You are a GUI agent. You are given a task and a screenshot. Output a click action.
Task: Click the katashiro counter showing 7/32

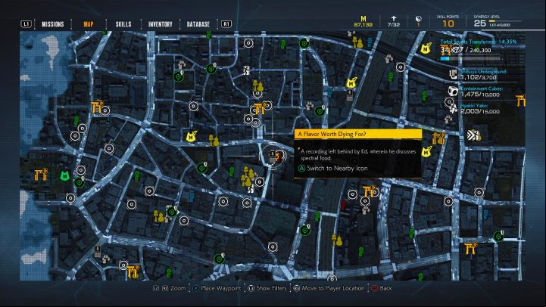point(394,22)
